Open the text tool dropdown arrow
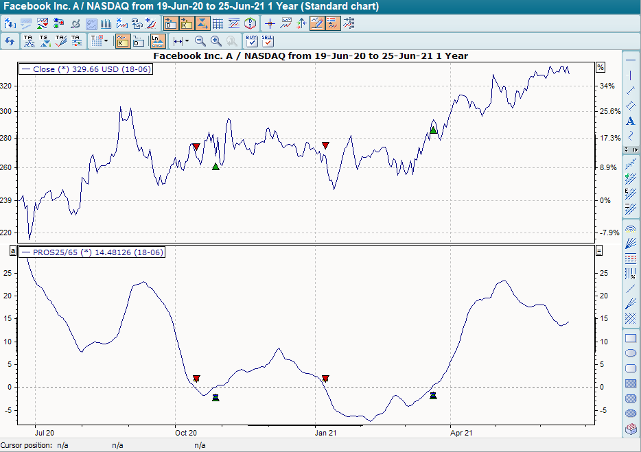Screen dimensions: 641x452 coord(104,41)
